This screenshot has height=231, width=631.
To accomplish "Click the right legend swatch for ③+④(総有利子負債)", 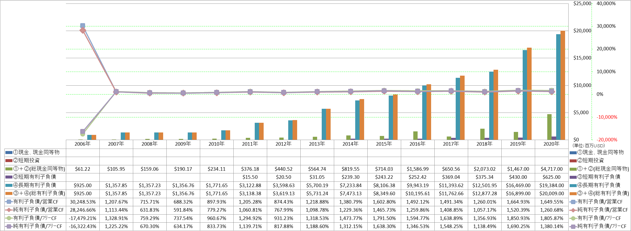I will pos(573,194).
